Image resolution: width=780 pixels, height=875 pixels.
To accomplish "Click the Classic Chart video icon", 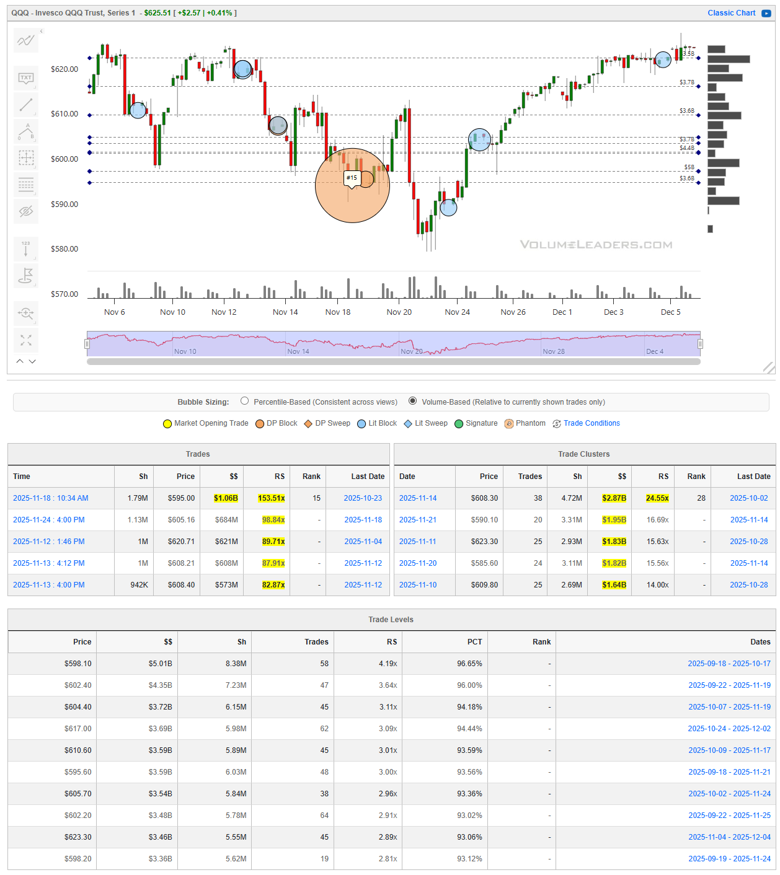I will pyautogui.click(x=766, y=13).
